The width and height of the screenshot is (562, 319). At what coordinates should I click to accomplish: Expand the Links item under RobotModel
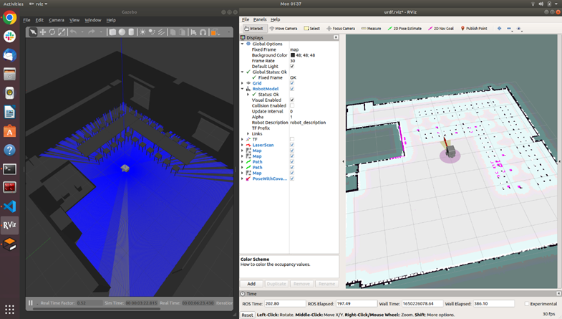(248, 133)
